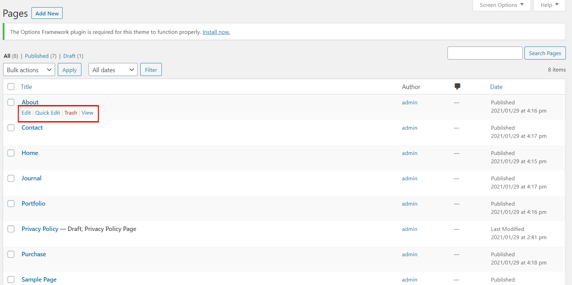Click the '8 items' count text
Viewport: 572px width, 285px height.
coord(557,70)
